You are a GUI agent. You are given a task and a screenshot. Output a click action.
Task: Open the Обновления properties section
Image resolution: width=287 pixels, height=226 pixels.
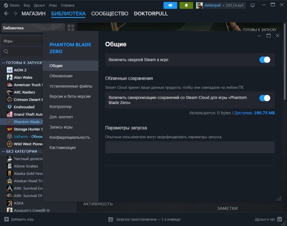click(x=71, y=76)
